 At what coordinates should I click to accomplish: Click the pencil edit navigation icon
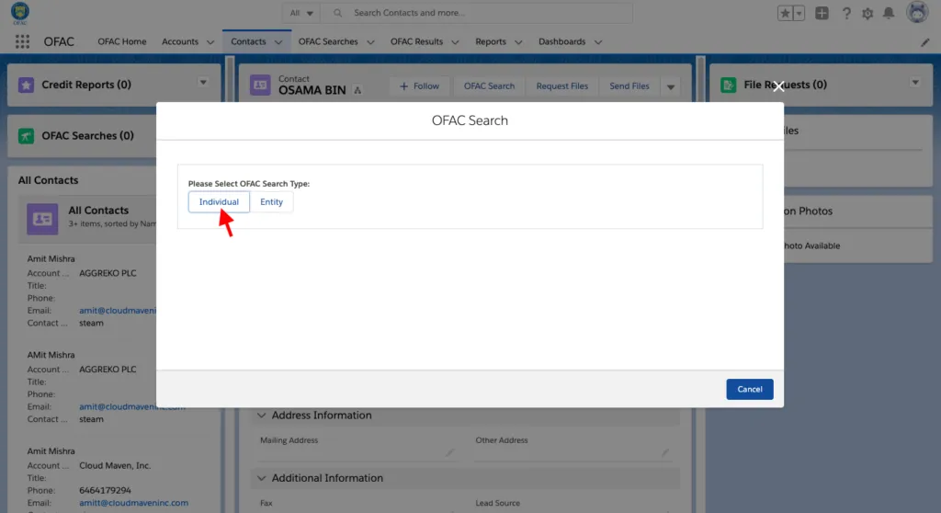pyautogui.click(x=924, y=42)
